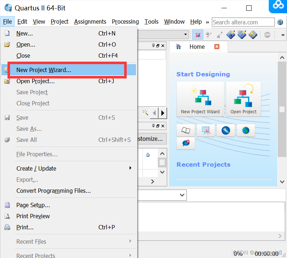287x258 pixels.
Task: Click the pink starburst chip toolbar icon
Action: (x=198, y=35)
